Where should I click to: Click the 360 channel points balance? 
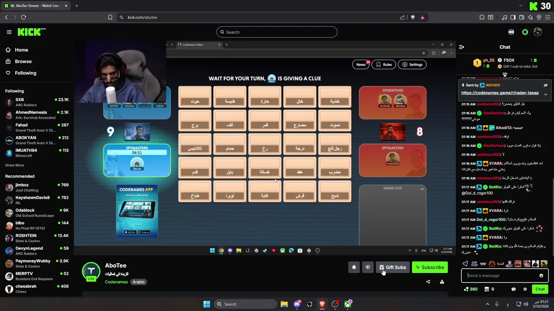click(470, 289)
